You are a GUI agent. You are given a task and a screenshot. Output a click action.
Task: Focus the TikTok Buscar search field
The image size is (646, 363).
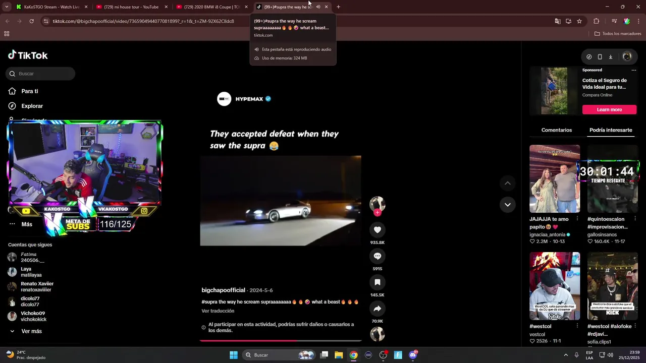click(x=40, y=74)
